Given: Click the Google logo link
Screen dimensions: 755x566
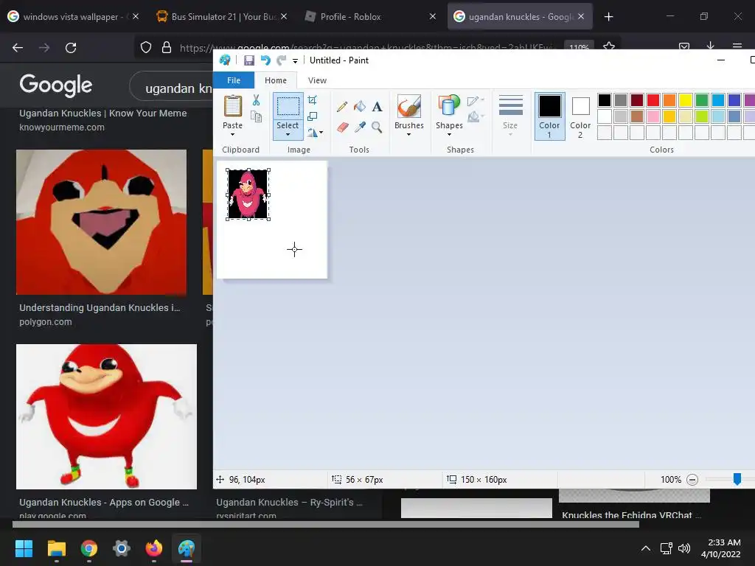Looking at the screenshot, I should (x=56, y=85).
